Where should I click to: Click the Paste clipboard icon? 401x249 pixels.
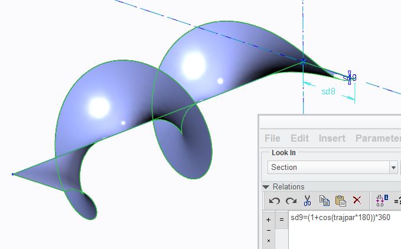pyautogui.click(x=340, y=201)
